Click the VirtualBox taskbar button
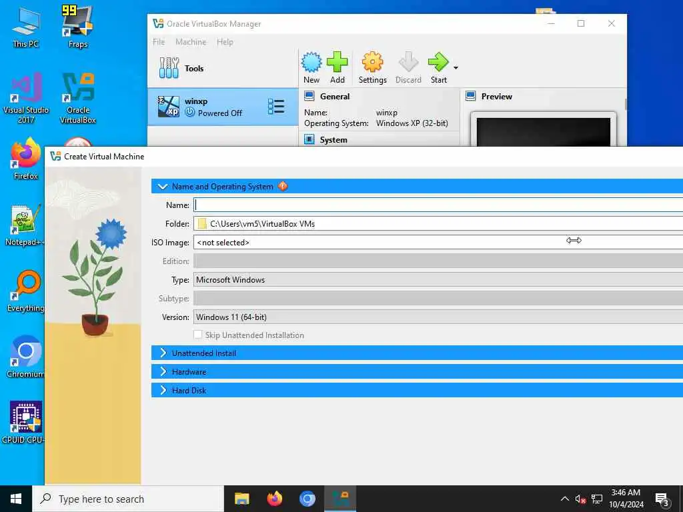Screen dimensions: 683x512 pos(340,499)
